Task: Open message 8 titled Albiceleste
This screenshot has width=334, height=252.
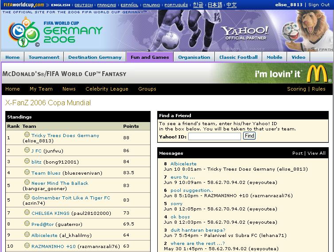Action: [183, 164]
